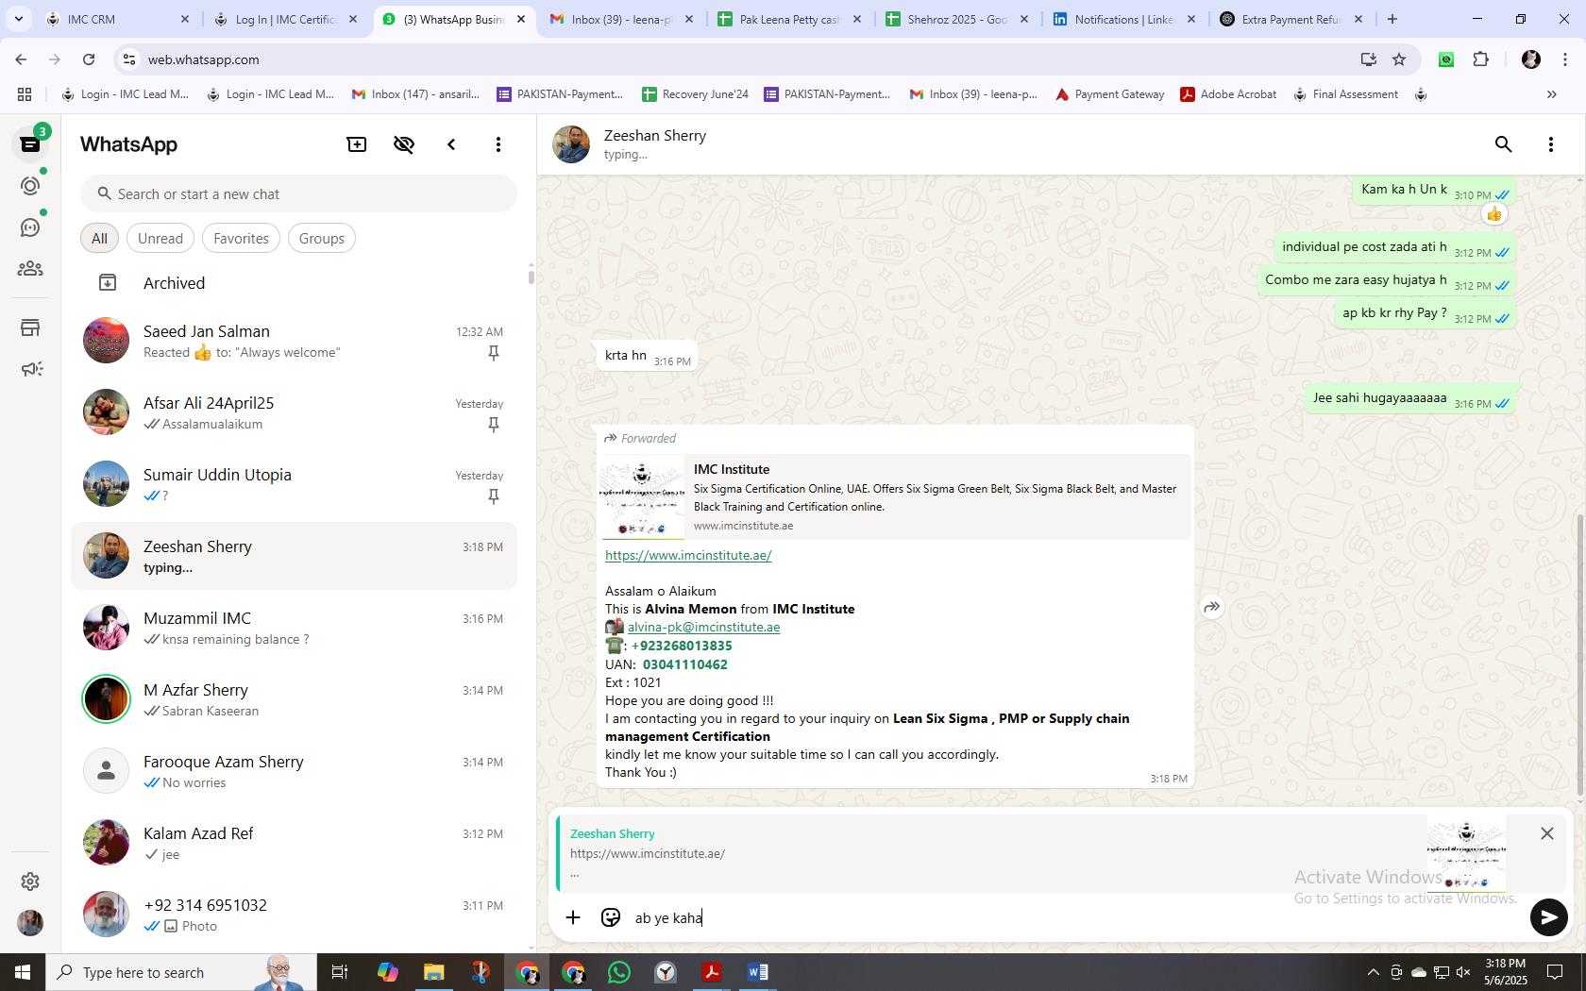Collapse the chat list with chevron icon
The height and width of the screenshot is (991, 1586).
451,144
